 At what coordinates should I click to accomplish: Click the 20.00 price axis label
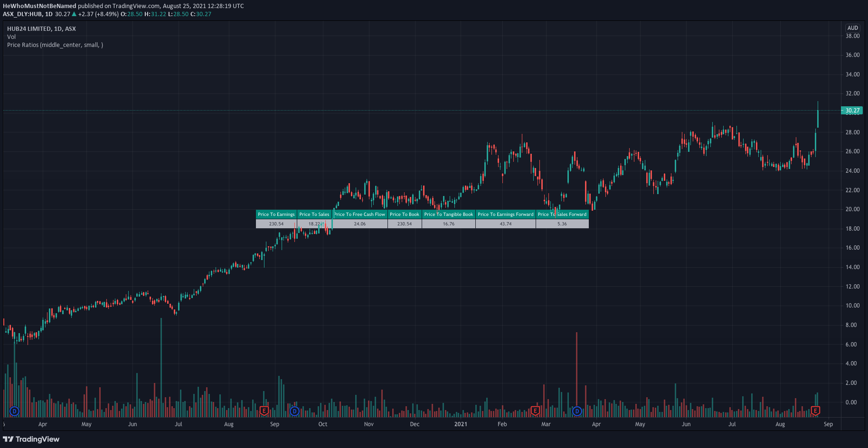click(x=852, y=209)
